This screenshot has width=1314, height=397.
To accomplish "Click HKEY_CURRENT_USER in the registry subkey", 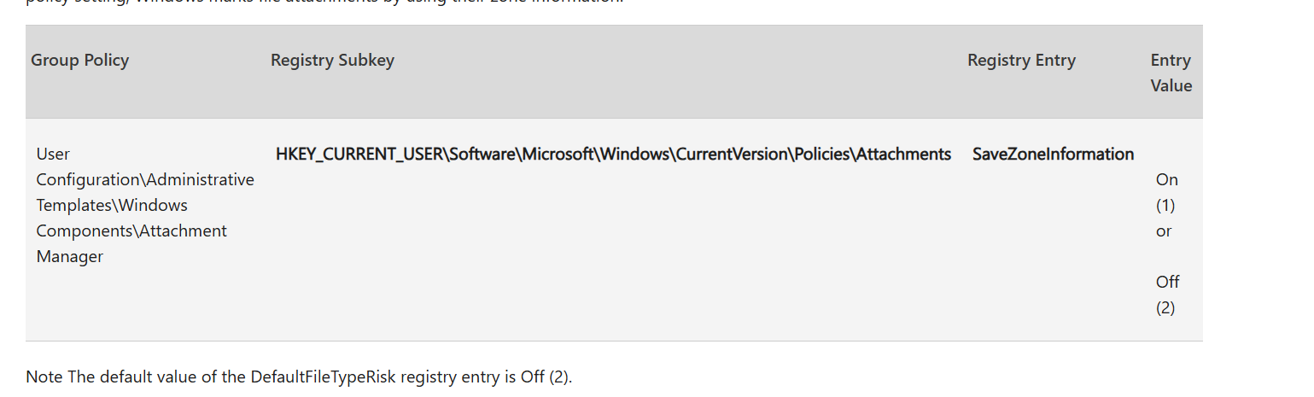I will [x=359, y=155].
